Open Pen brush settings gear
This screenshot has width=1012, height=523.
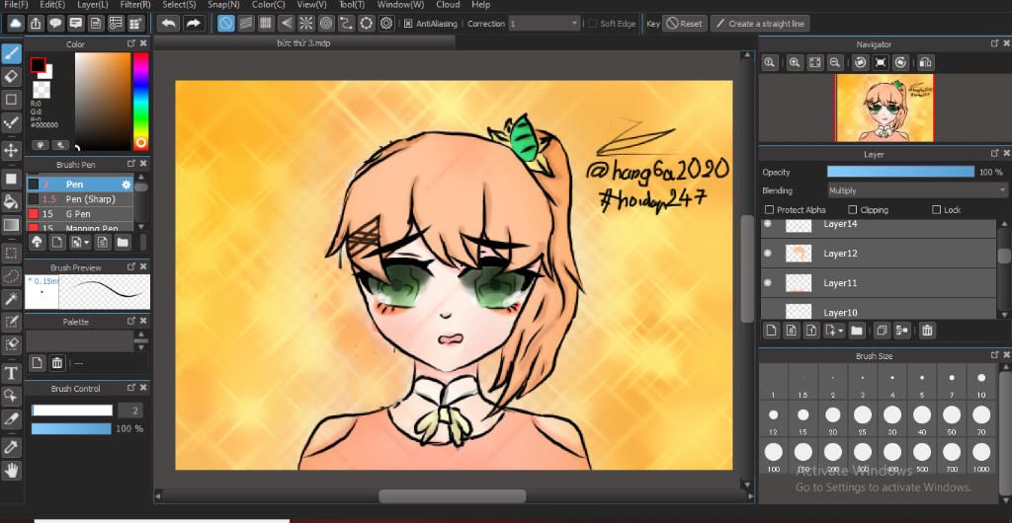(126, 185)
